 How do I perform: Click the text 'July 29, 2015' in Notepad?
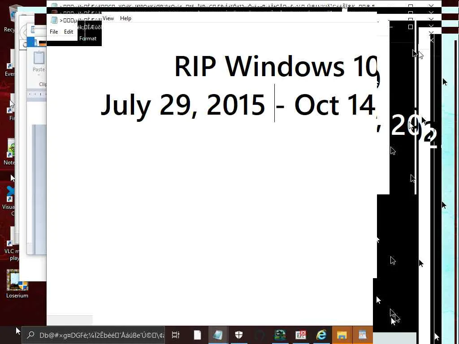click(183, 105)
